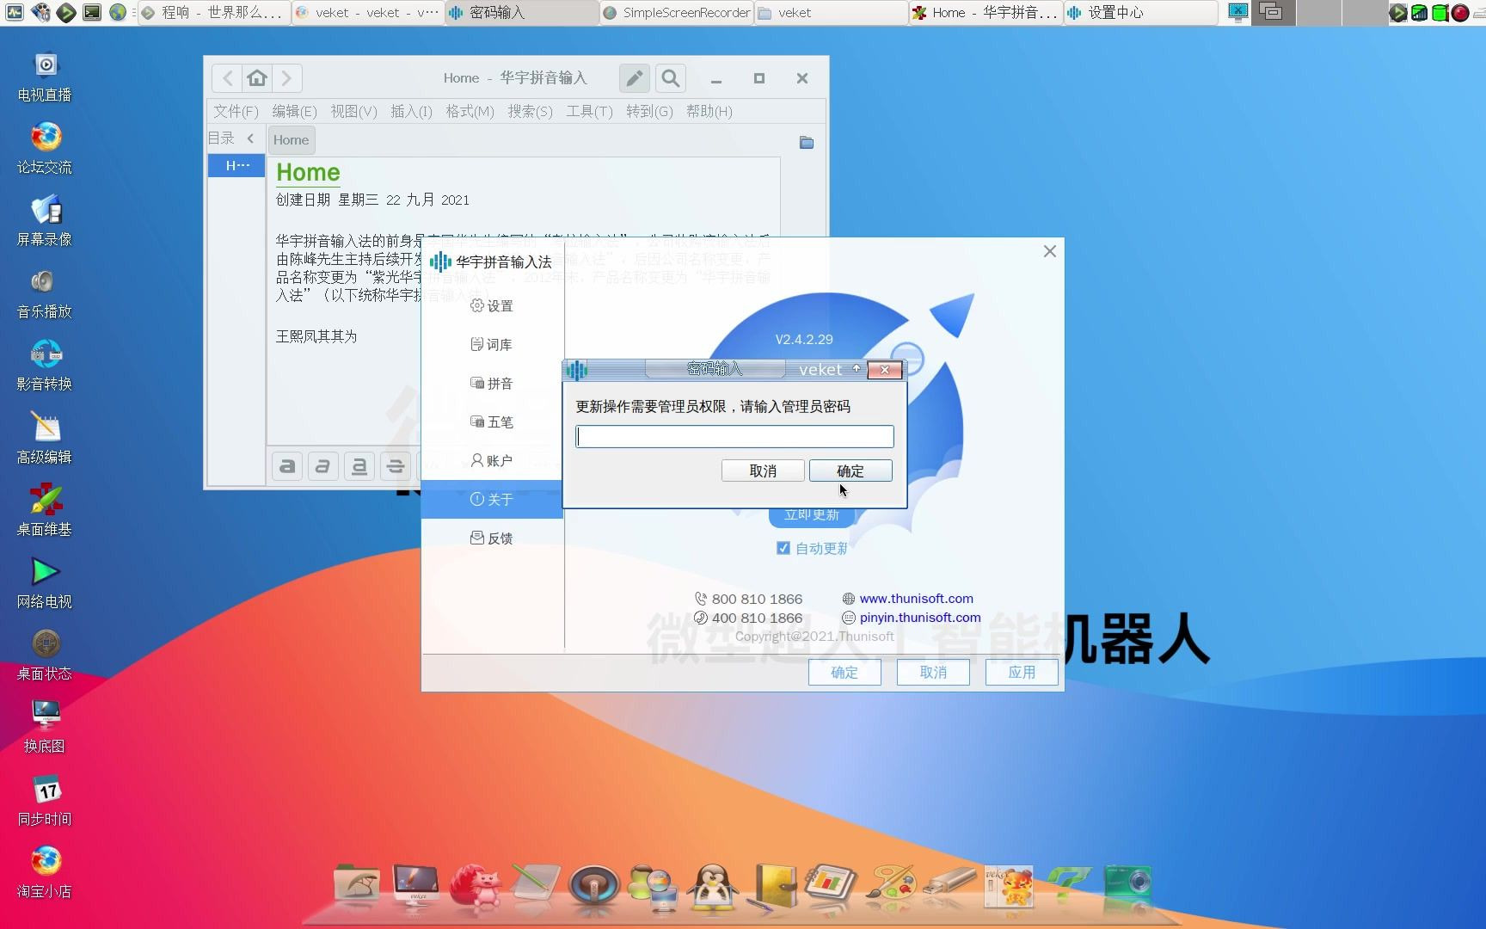The height and width of the screenshot is (929, 1486).
Task: Launch 音乐播放 desktop icon
Action: point(45,294)
